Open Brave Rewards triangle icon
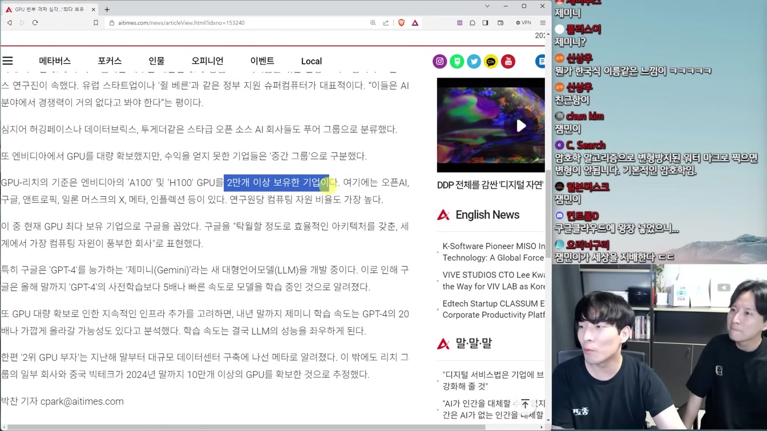 tap(415, 23)
